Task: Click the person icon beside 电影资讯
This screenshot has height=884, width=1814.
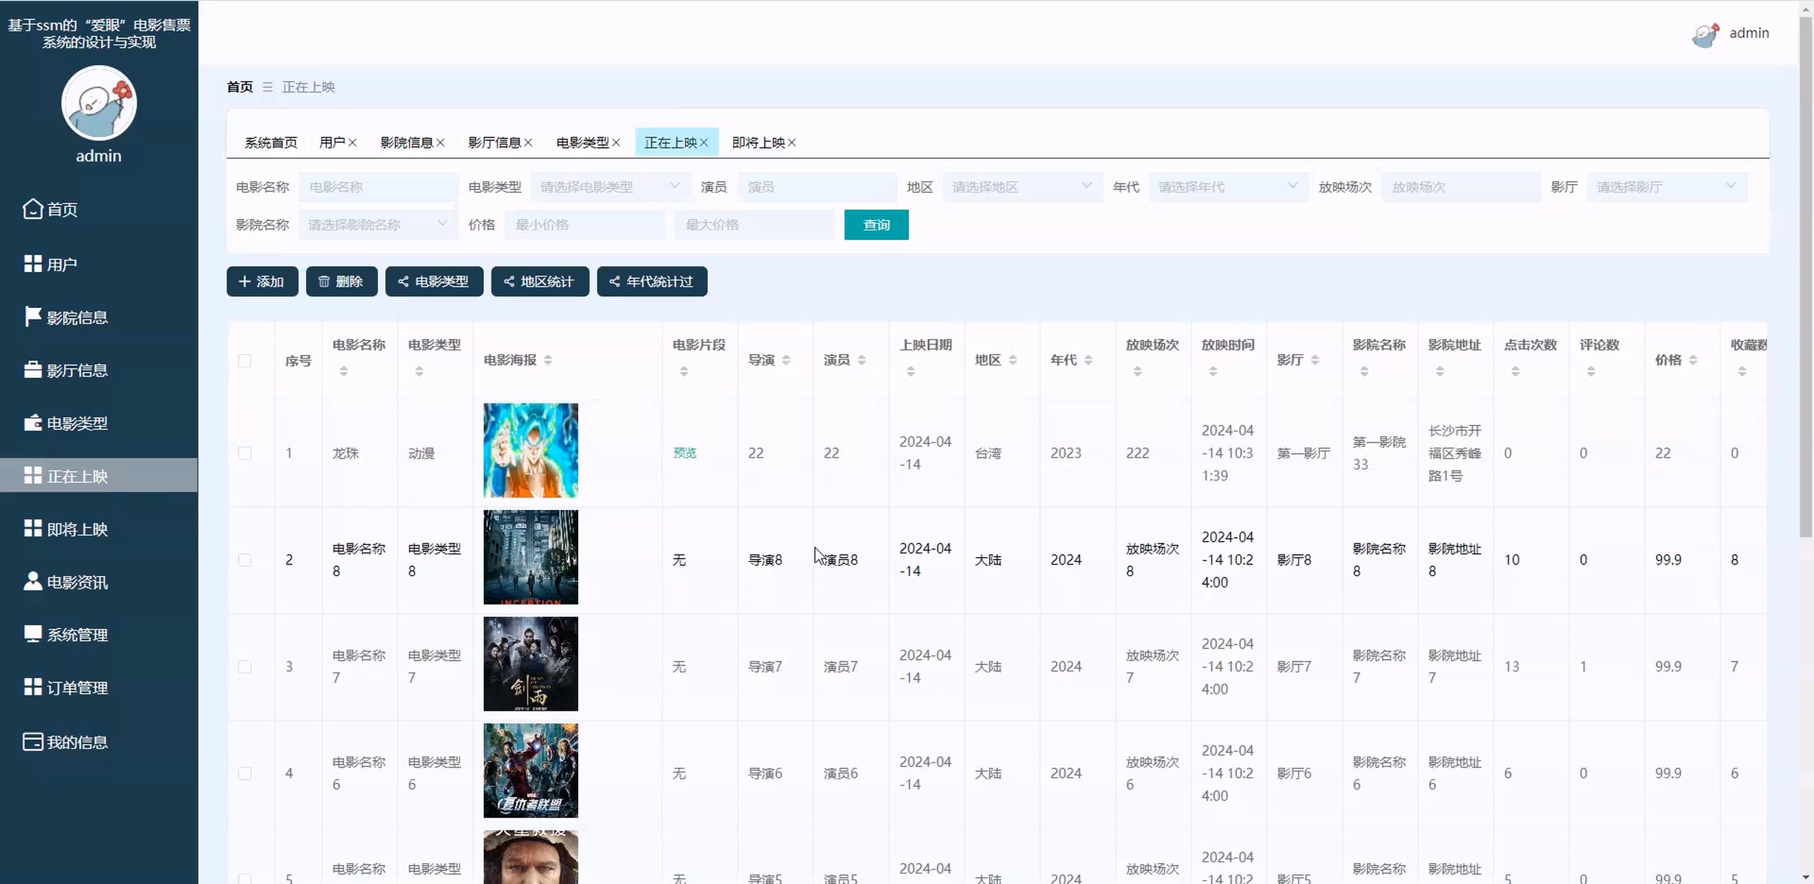Action: [x=32, y=581]
